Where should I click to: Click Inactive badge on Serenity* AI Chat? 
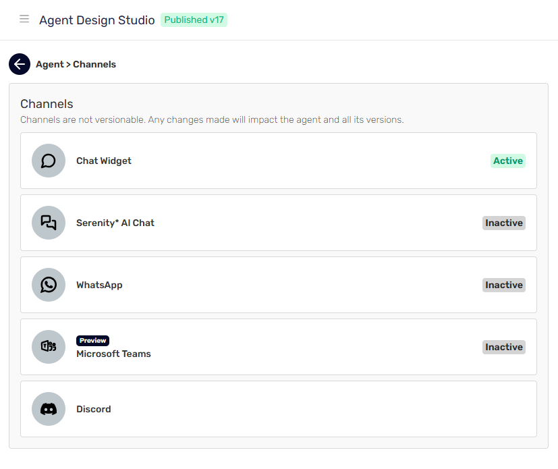pyautogui.click(x=503, y=223)
